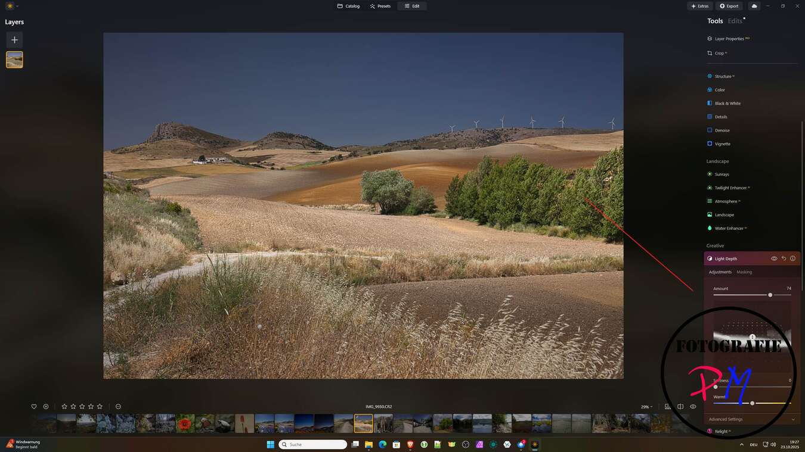
Task: Reset Light Depth with the undo arrow
Action: tap(784, 258)
